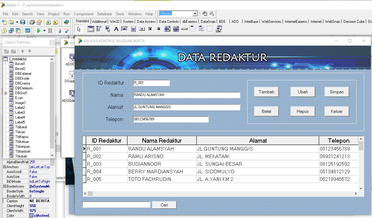Click the Color property swatch

click(31, 216)
